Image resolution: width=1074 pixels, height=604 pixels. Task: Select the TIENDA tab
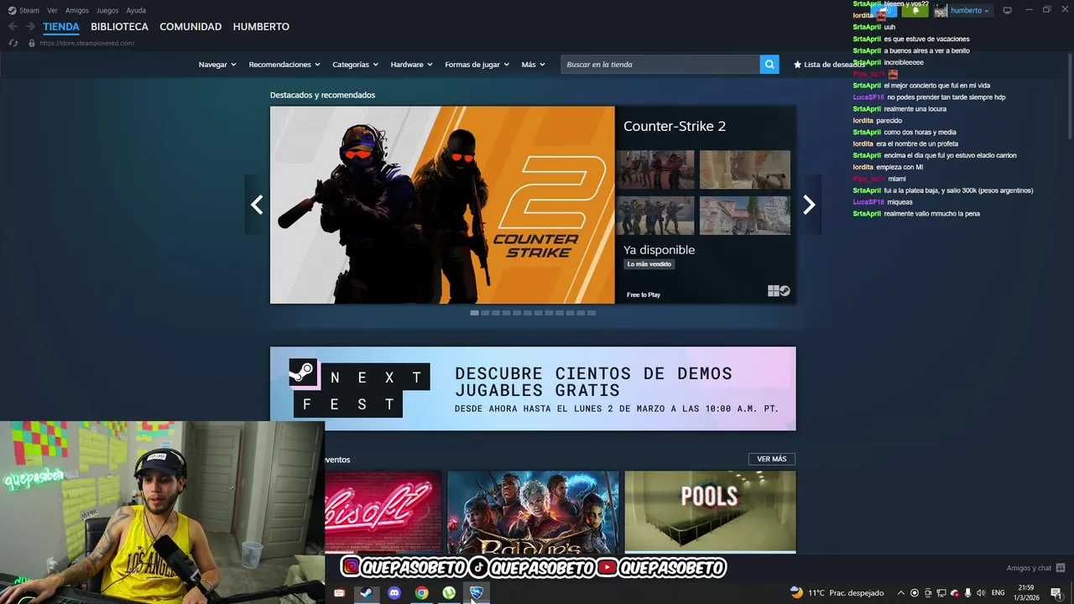(61, 27)
